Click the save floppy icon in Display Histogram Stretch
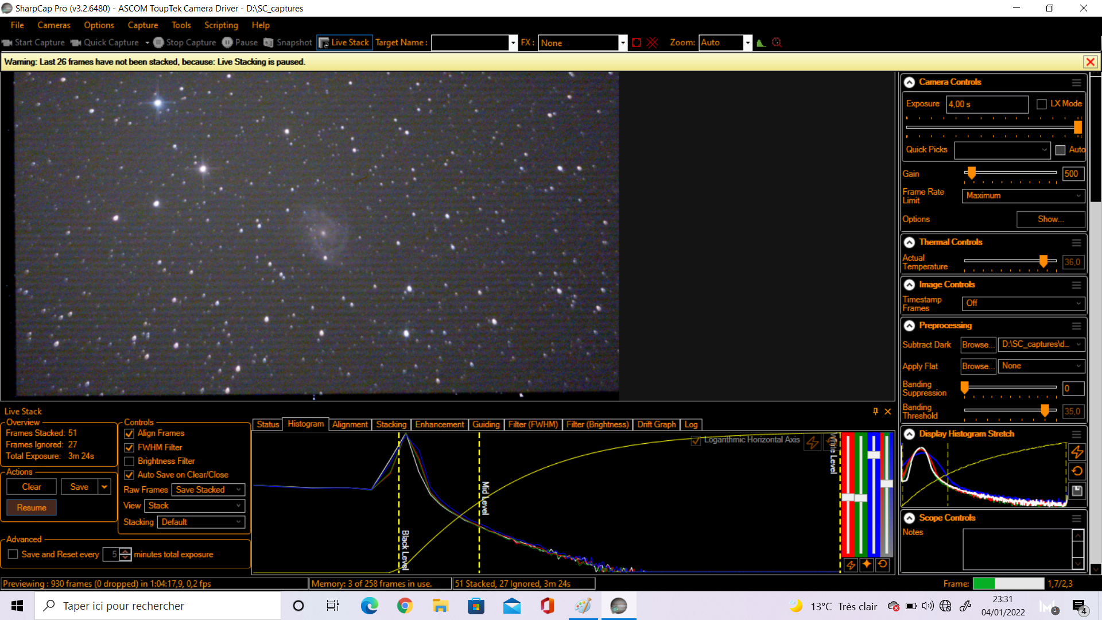Image resolution: width=1102 pixels, height=620 pixels. 1077,490
